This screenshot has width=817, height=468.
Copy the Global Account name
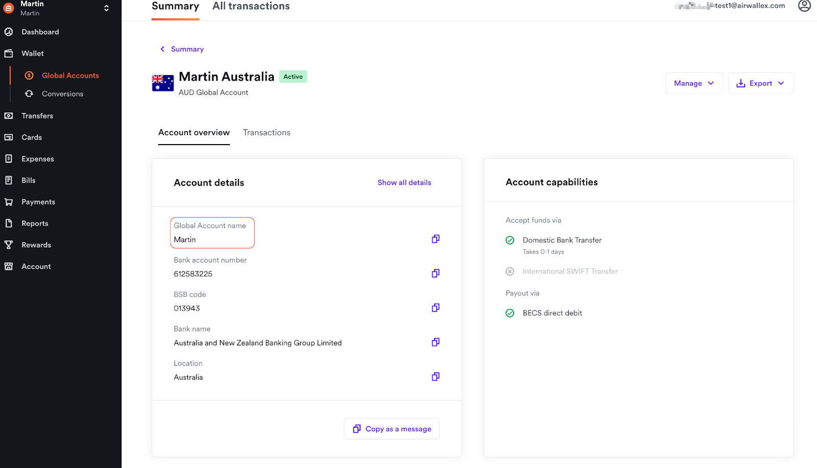point(436,239)
